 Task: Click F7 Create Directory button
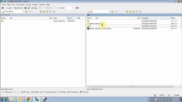tap(48, 92)
